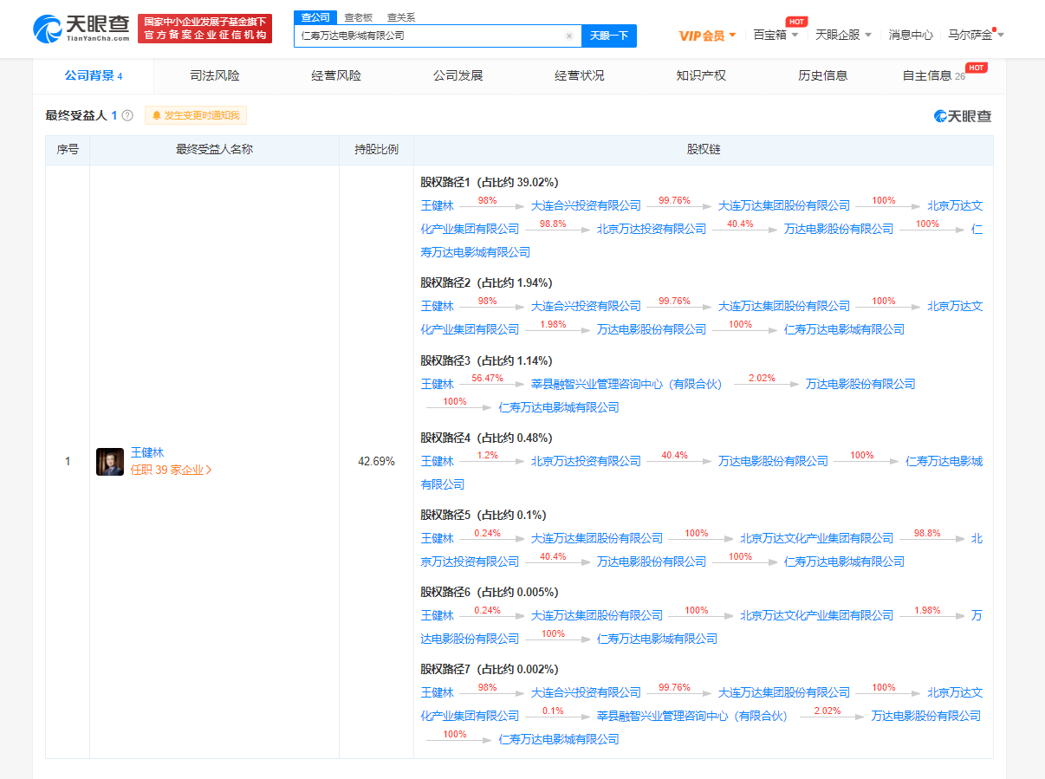Open 仁寿万达电影城有限公司 in 股权路径7
Viewport: 1045px width, 779px height.
click(559, 740)
